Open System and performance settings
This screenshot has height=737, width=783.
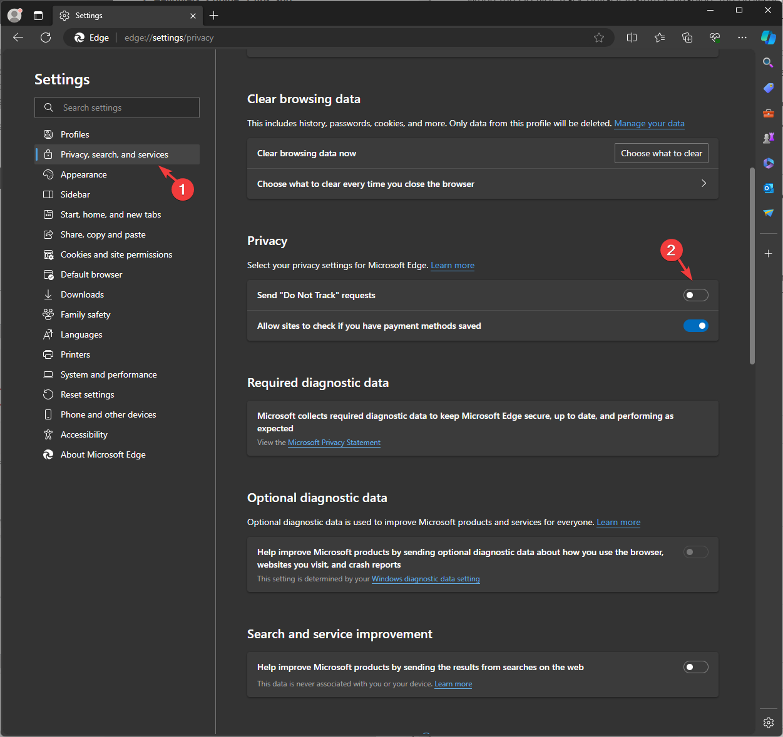(117, 374)
